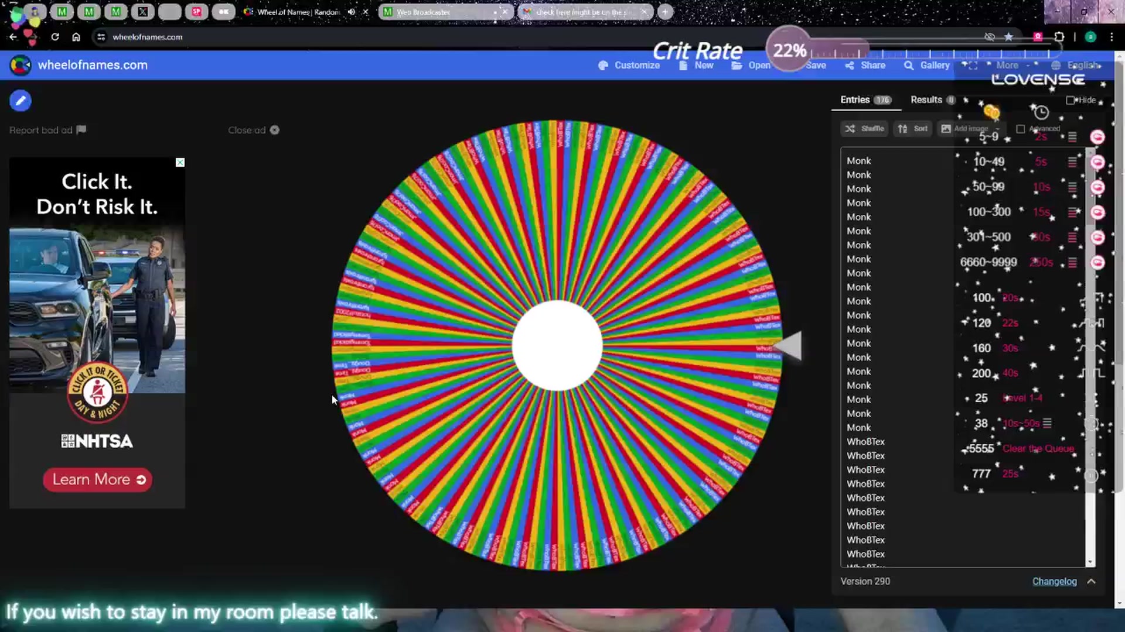Click the site info icon in address bar
This screenshot has width=1125, height=632.
point(101,37)
